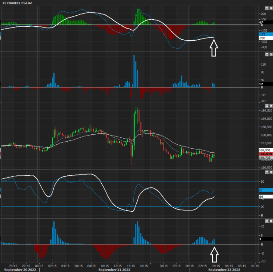Click the 14:15 time axis label

(x=131, y=266)
